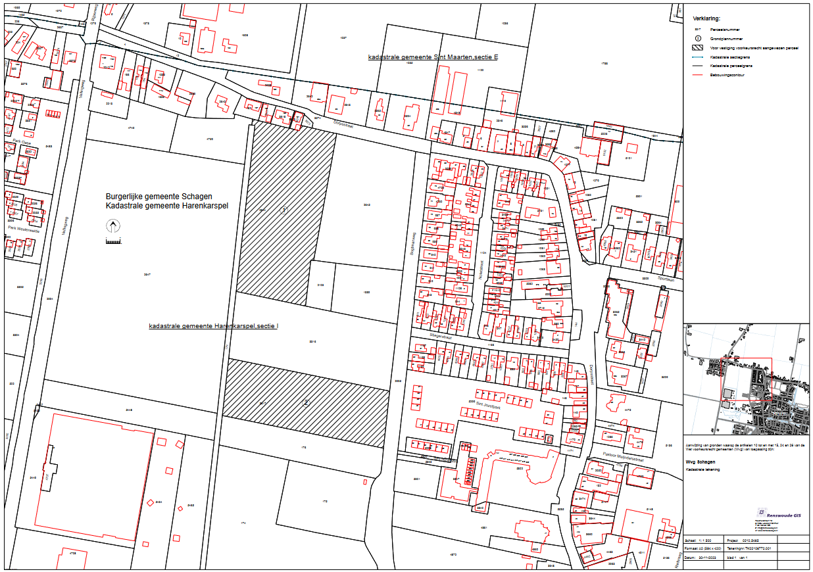Click the Perceelsnummer sample symbol in legend
The width and height of the screenshot is (813, 572).
[698, 30]
